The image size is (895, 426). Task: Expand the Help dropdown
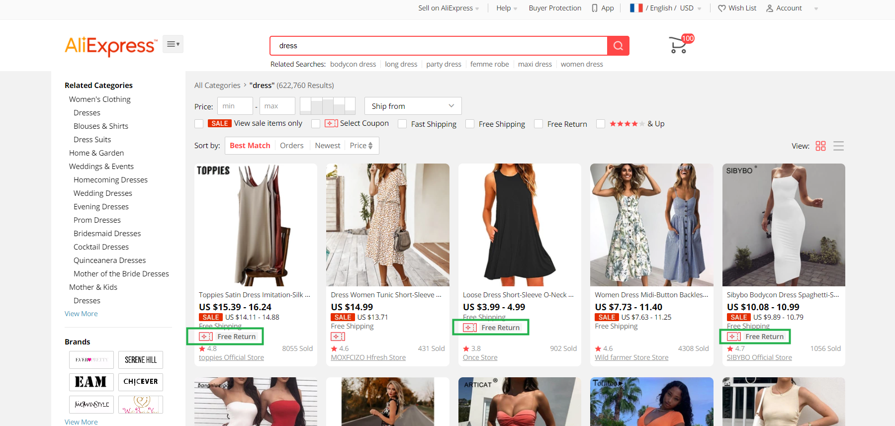point(507,8)
